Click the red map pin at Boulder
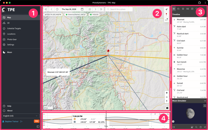 pyautogui.click(x=108, y=51)
